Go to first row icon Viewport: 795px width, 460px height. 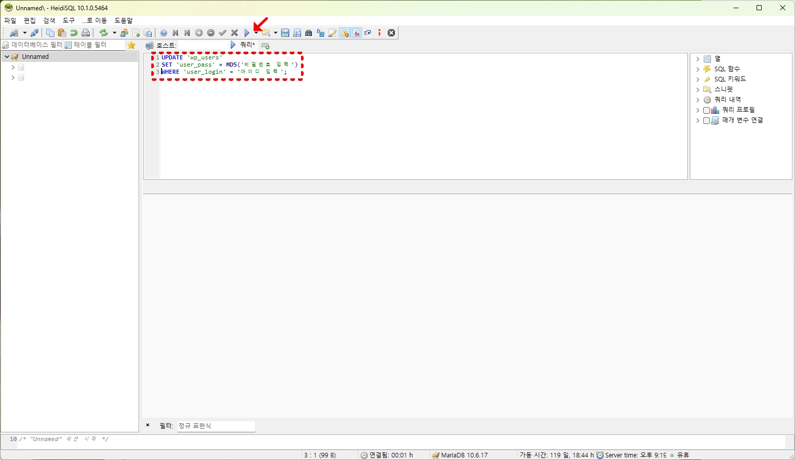(175, 33)
